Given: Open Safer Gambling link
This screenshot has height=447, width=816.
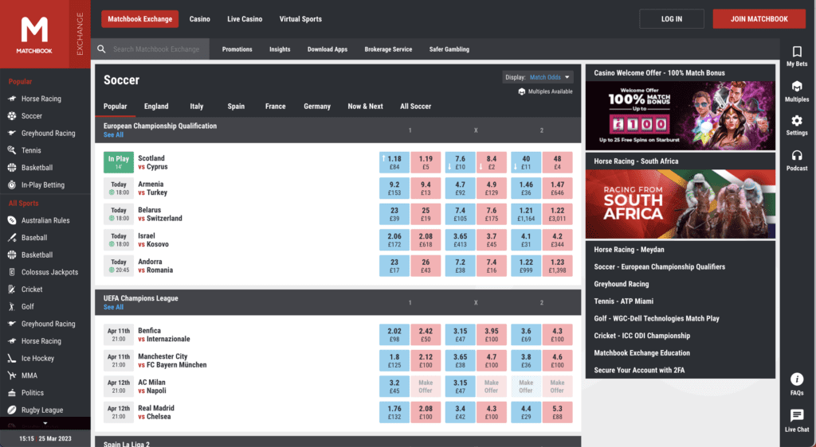Looking at the screenshot, I should tap(449, 49).
